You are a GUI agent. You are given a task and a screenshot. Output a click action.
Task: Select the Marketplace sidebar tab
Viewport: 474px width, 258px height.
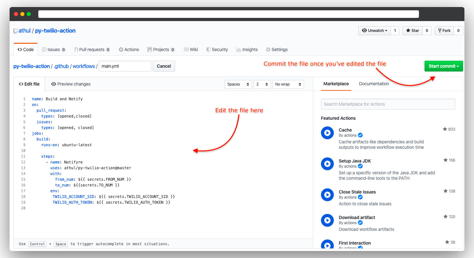point(336,84)
